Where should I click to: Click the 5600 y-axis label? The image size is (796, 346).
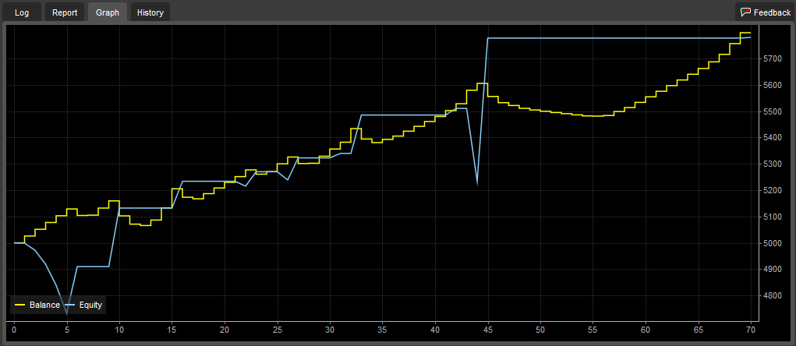[x=772, y=85]
